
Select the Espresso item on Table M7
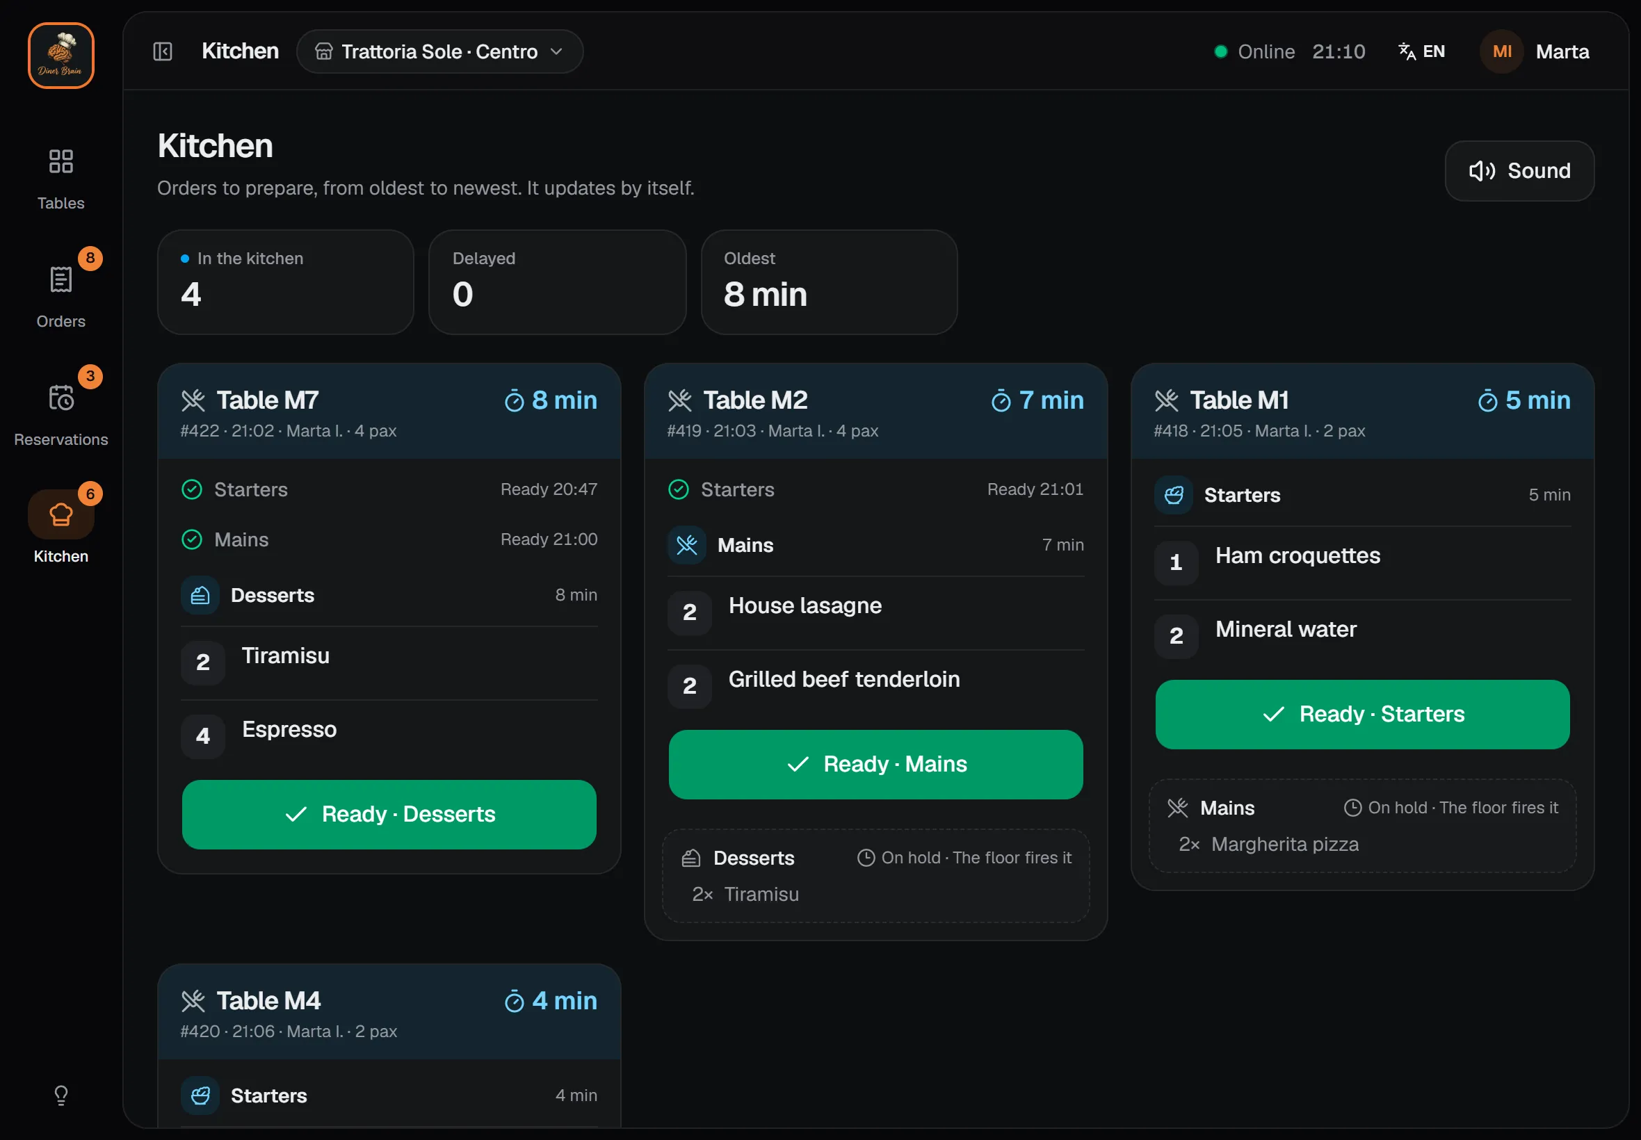pyautogui.click(x=389, y=736)
